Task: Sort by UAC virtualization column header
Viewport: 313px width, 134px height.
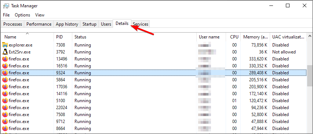Action: point(288,37)
